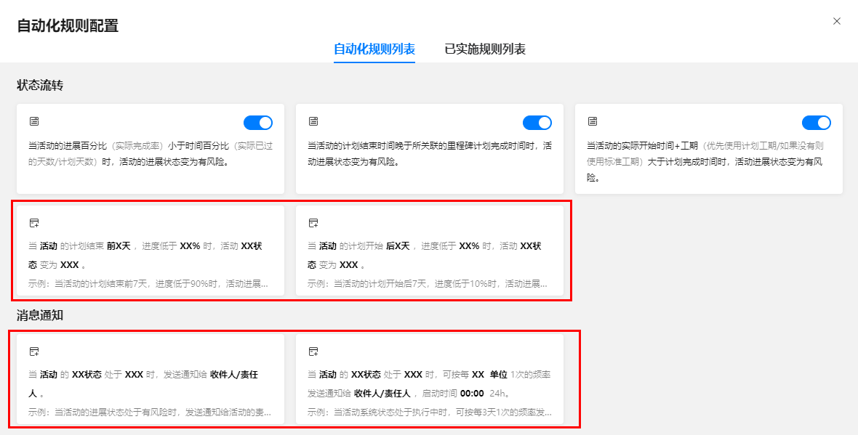This screenshot has width=858, height=435.
Task: Click the rule icon on the 进展百分比 card
Action: [x=34, y=121]
